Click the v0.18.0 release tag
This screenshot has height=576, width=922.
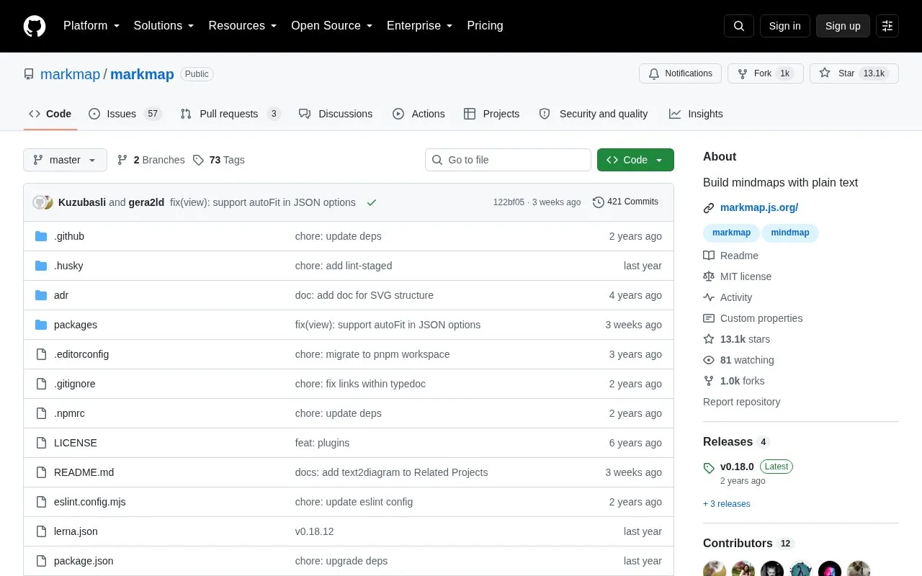pos(737,467)
